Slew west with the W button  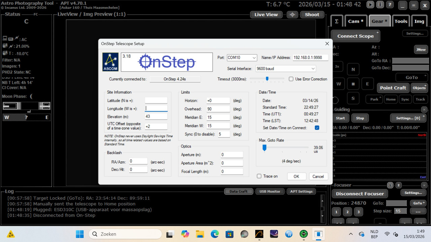(339, 84)
